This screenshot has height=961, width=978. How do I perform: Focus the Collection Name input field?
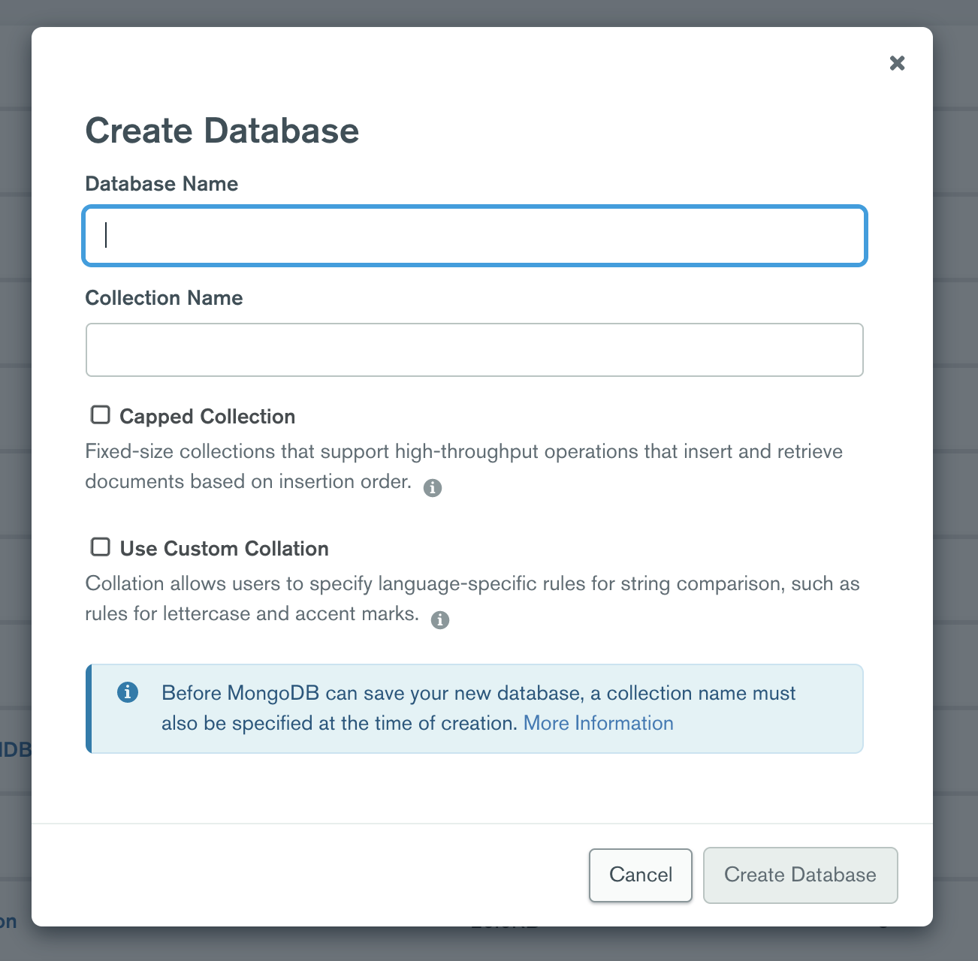(x=475, y=350)
